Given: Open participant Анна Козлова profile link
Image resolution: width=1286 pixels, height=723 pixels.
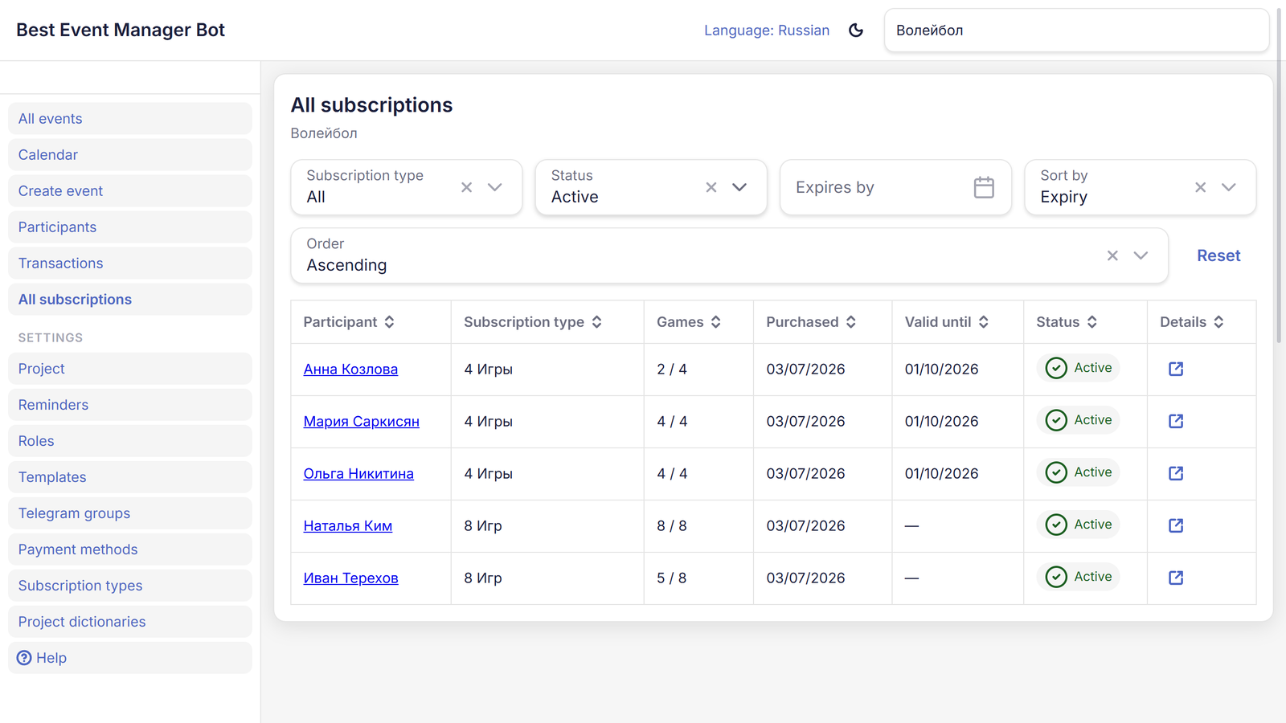Looking at the screenshot, I should 350,370.
